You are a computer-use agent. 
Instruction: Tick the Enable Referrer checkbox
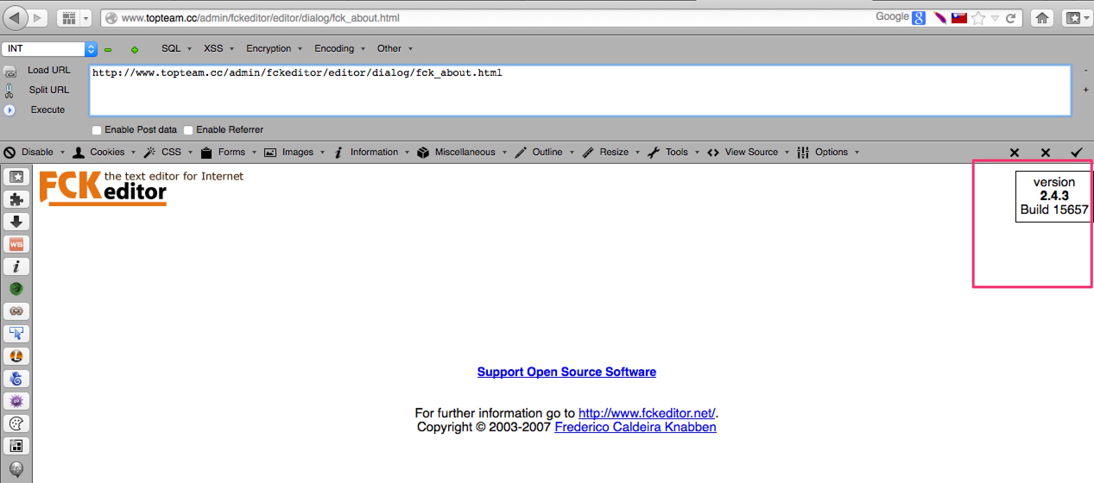pyautogui.click(x=188, y=130)
